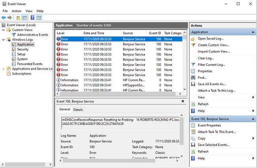Click the Save All Events As disk icon
257x168 pixels.
click(x=193, y=84)
